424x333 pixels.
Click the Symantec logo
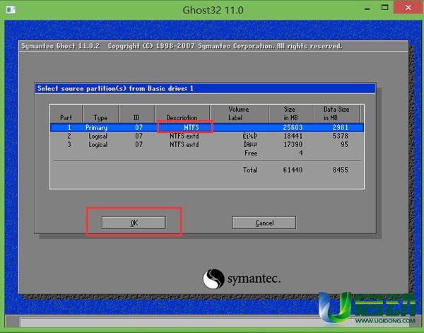coord(242,279)
